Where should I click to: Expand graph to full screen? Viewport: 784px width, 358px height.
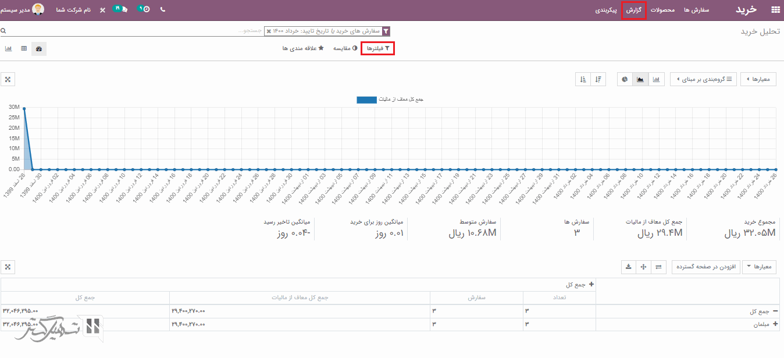[8, 79]
